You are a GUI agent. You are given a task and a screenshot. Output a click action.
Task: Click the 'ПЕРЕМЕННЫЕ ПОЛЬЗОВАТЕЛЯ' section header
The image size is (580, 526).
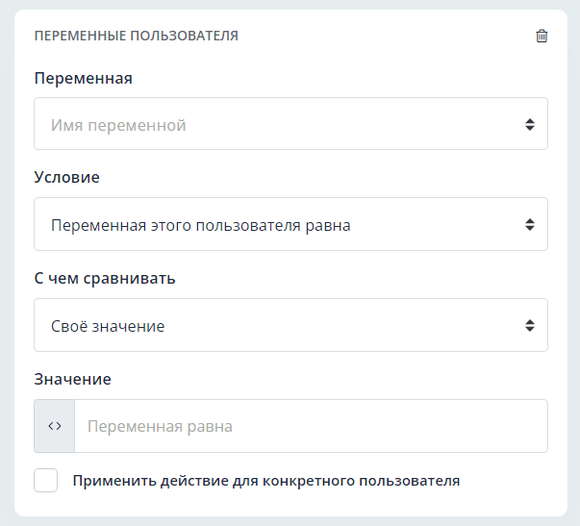click(x=136, y=36)
